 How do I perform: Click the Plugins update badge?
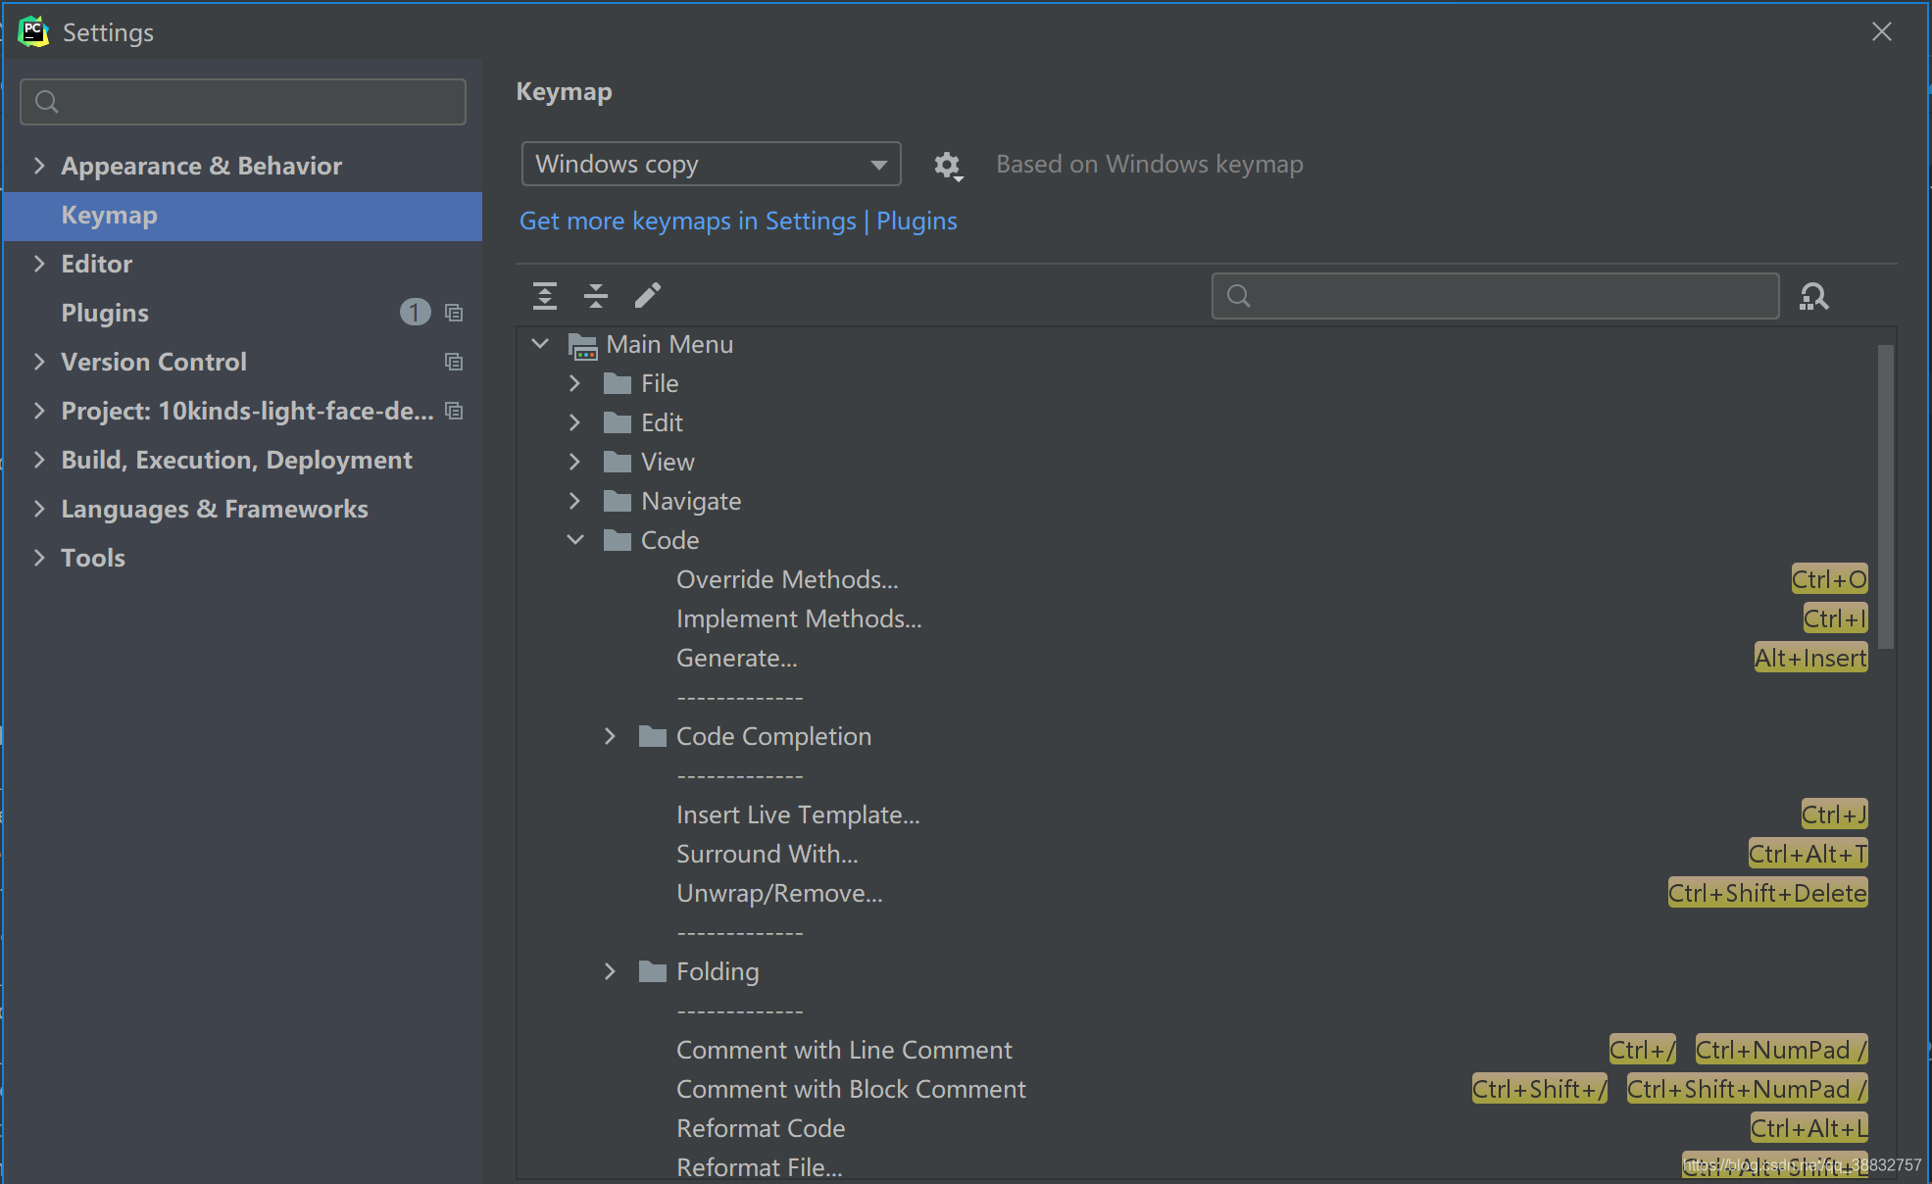pyautogui.click(x=415, y=313)
